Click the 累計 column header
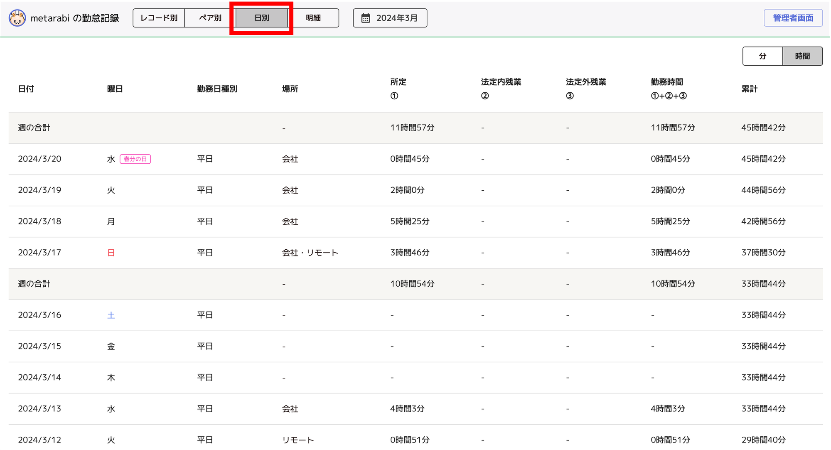Image resolution: width=831 pixels, height=450 pixels. (750, 89)
